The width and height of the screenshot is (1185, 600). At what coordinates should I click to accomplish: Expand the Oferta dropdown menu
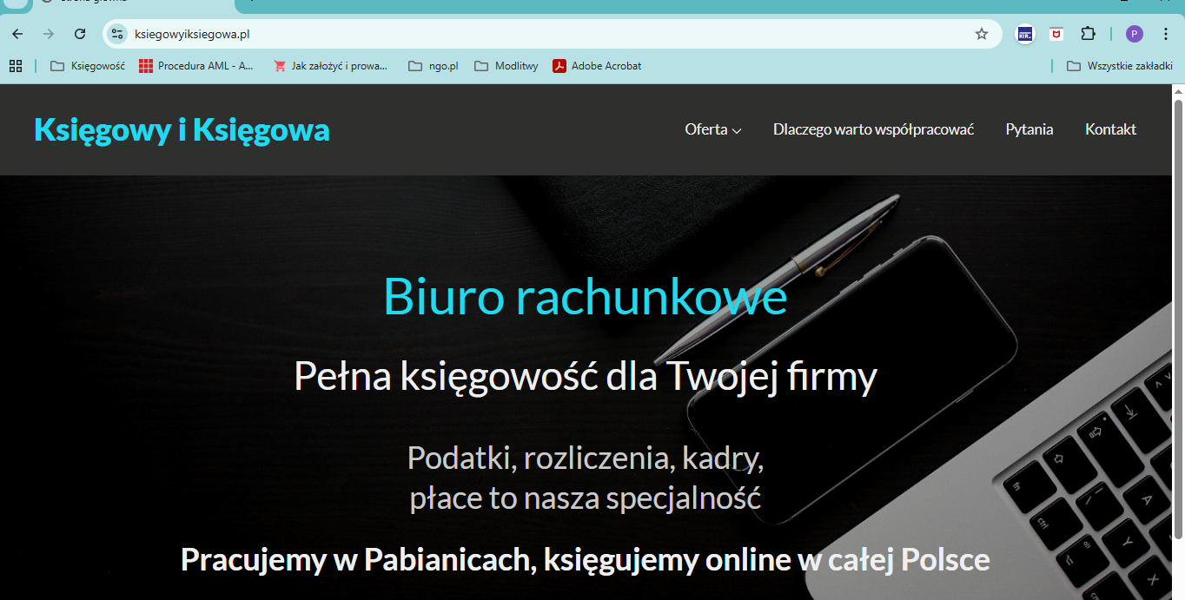(x=712, y=129)
